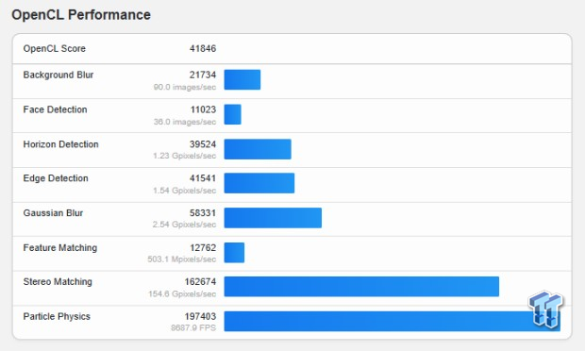Click the Edge Detection score bar
Image resolution: width=585 pixels, height=351 pixels.
pos(259,183)
